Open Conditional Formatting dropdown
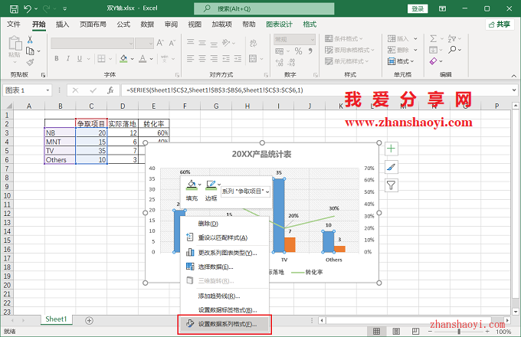Viewport: 521px width, 337px height. [344, 39]
